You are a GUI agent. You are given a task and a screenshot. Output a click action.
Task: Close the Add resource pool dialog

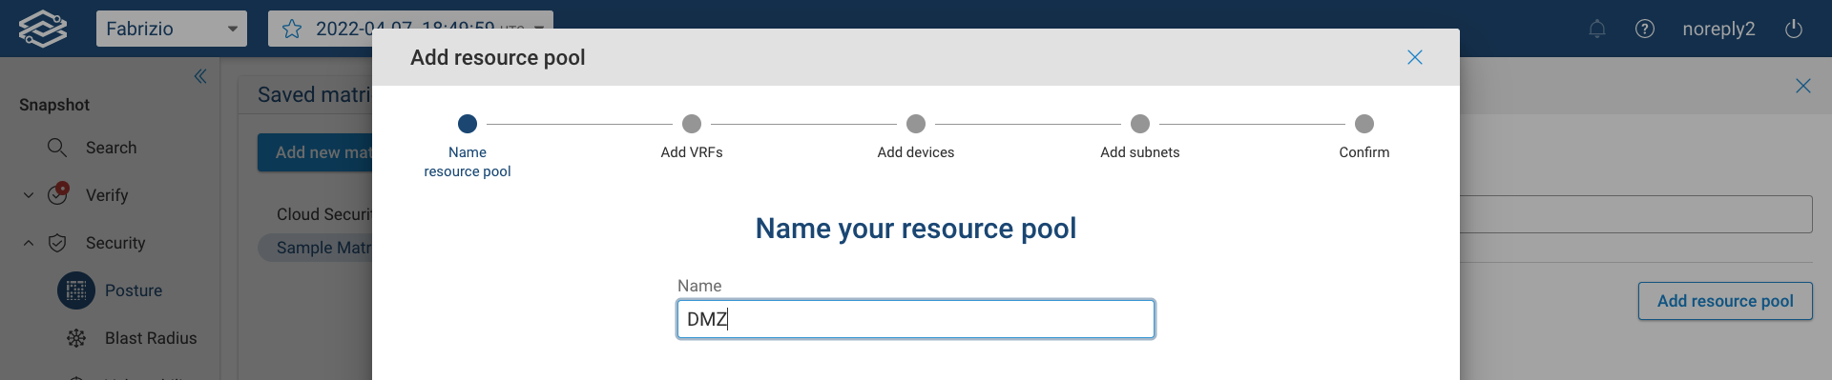click(1415, 57)
